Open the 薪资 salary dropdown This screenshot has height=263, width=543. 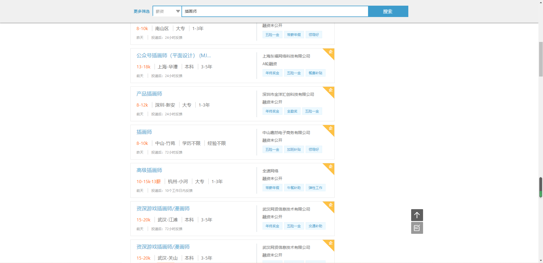pos(167,11)
